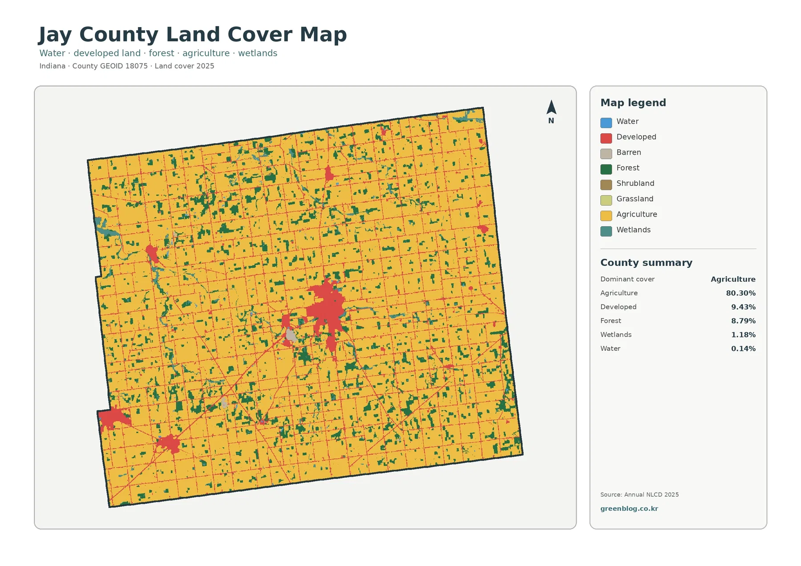Pick the Forest green legend swatch
Screen dimensions: 801x566
click(606, 169)
